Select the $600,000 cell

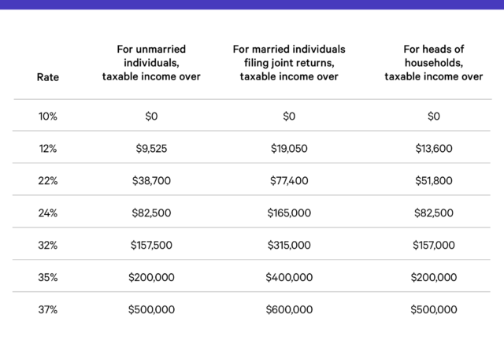(289, 310)
